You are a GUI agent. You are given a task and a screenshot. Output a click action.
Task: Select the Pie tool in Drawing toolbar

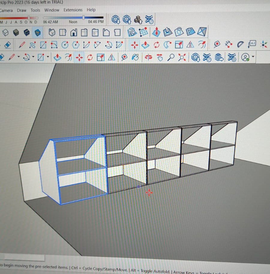click(x=119, y=45)
